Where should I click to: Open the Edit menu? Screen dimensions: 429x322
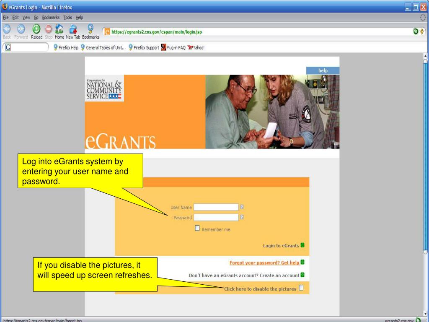16,18
